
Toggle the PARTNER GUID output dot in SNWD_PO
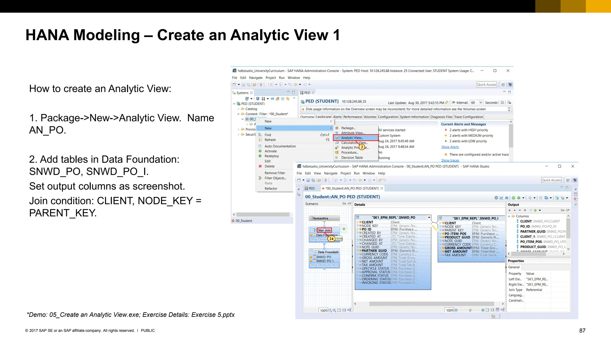[360, 251]
